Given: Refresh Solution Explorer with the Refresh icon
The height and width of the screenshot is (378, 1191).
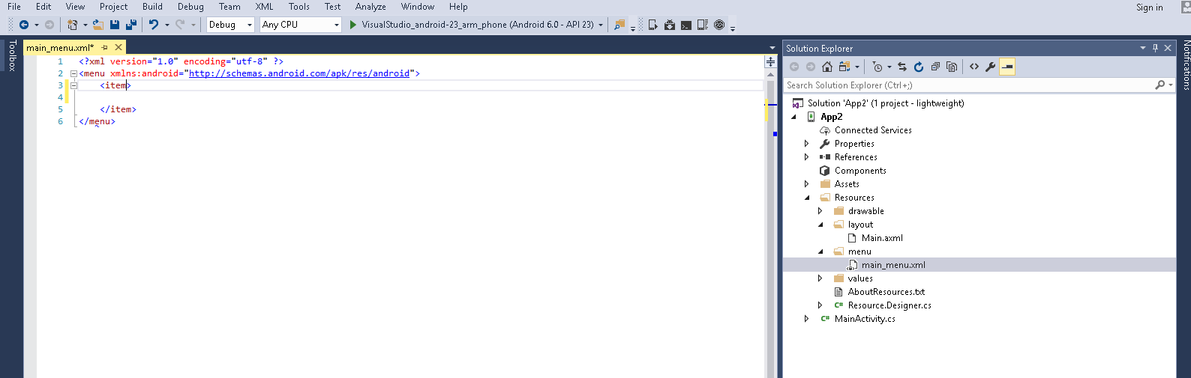Looking at the screenshot, I should click(x=919, y=67).
